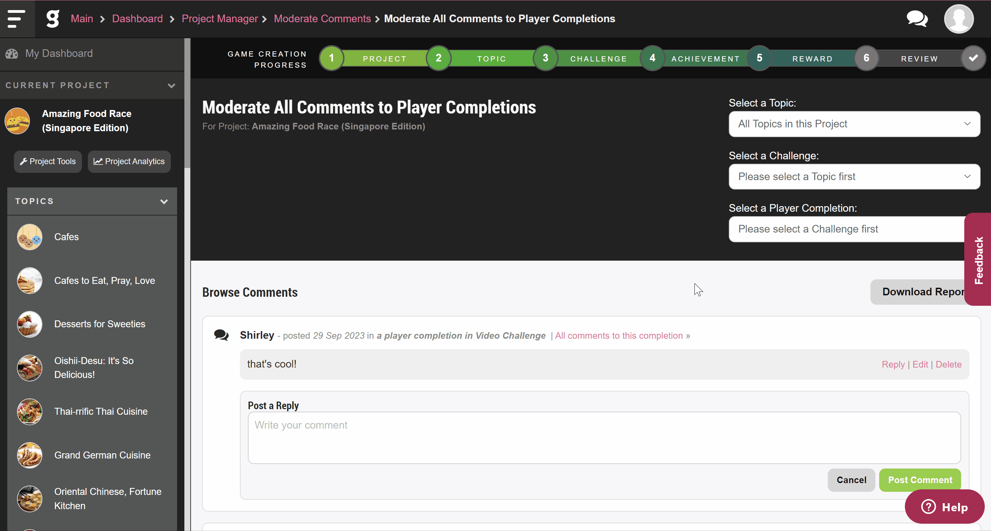Select the REVIEW progress step label
Viewport: 991px width, 531px height.
[919, 59]
